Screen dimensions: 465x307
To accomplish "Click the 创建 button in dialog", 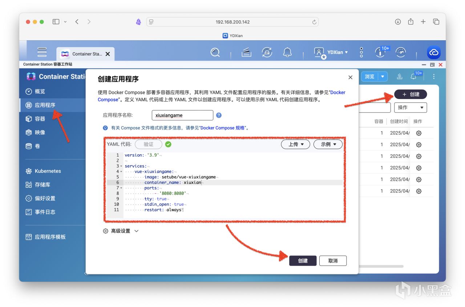I will (303, 261).
